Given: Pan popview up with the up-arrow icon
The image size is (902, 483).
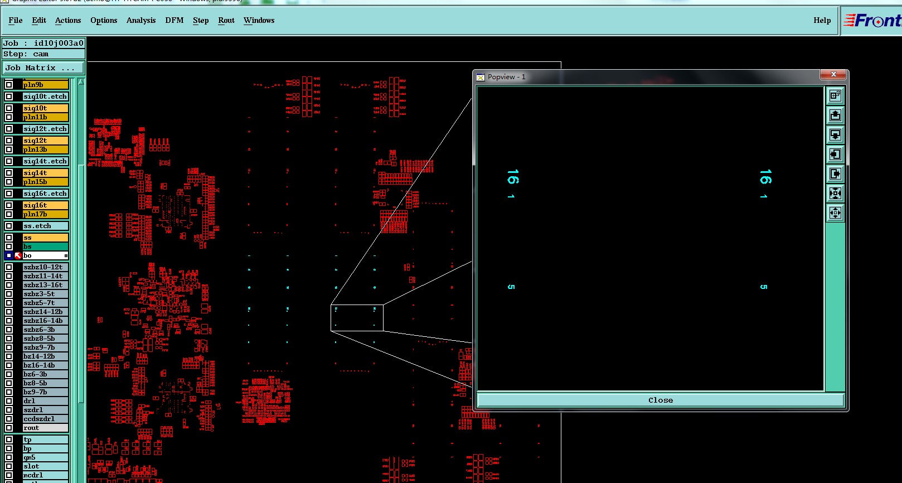Looking at the screenshot, I should coord(835,115).
